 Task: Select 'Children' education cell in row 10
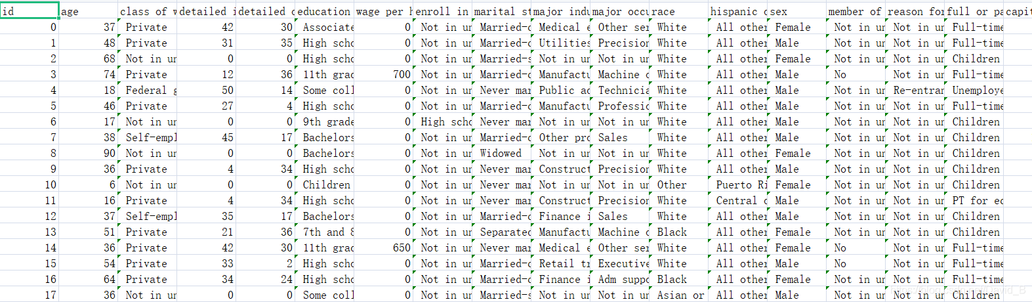pyautogui.click(x=325, y=184)
